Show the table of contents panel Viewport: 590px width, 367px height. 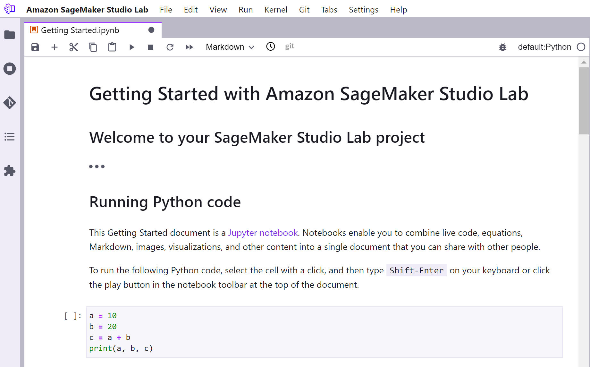click(x=10, y=137)
